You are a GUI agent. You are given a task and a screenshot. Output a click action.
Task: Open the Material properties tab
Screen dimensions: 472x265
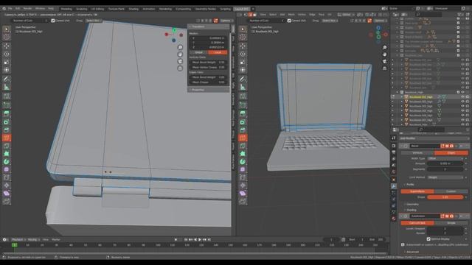click(x=393, y=219)
